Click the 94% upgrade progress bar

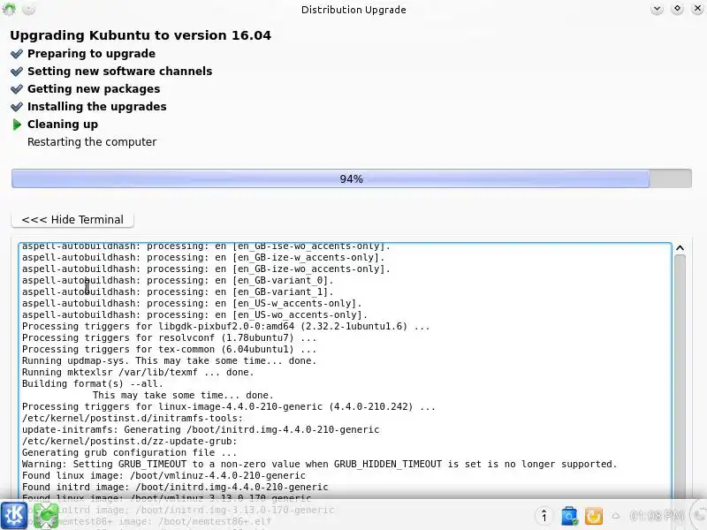point(351,179)
